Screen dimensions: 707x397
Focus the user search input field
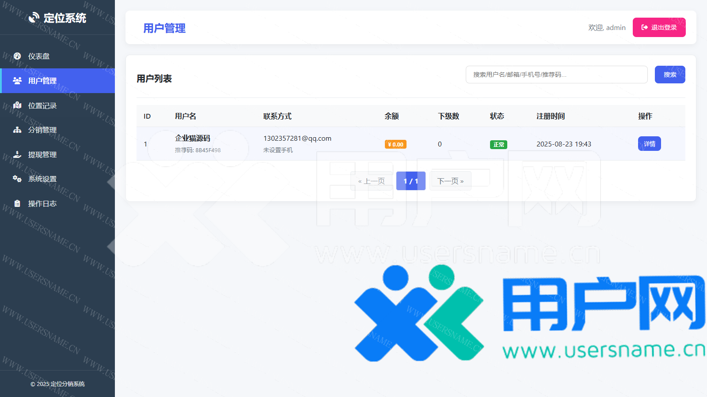point(556,75)
